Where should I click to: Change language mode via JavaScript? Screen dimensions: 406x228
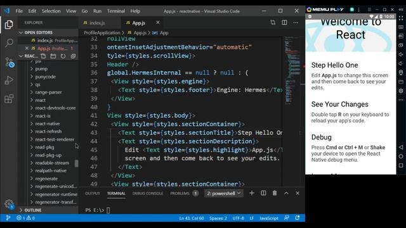[269, 218]
